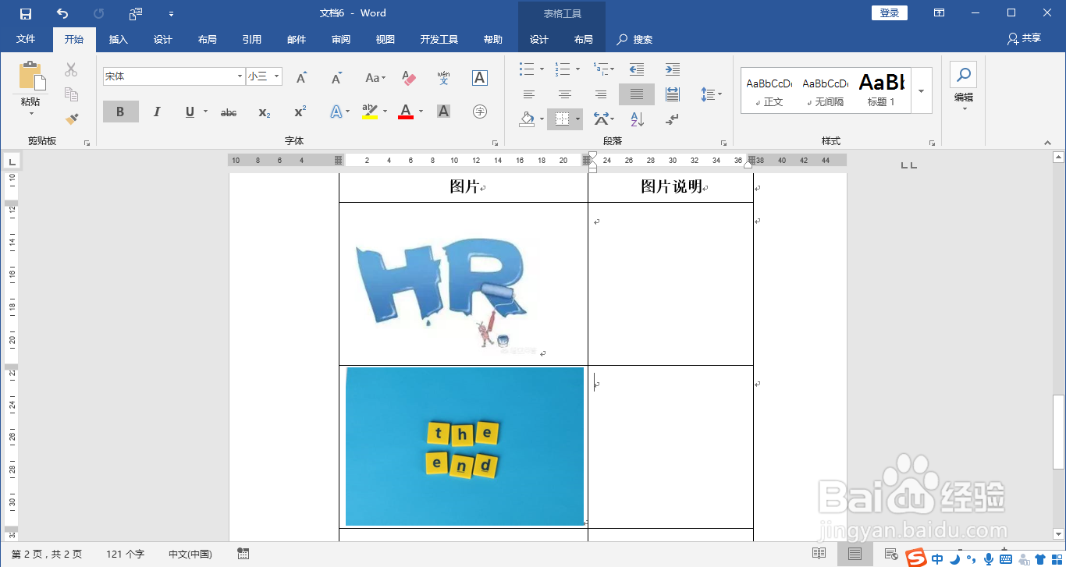Undo the last action

point(62,13)
